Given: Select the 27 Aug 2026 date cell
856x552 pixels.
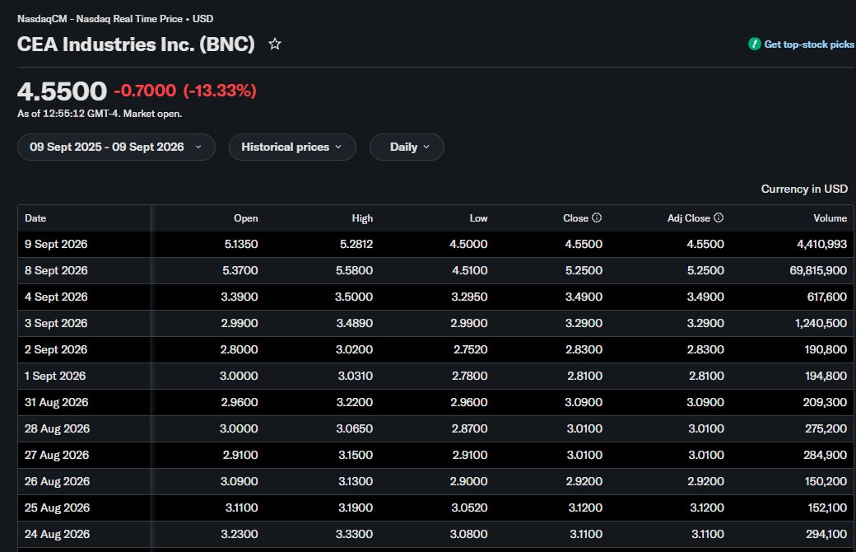Looking at the screenshot, I should (56, 455).
